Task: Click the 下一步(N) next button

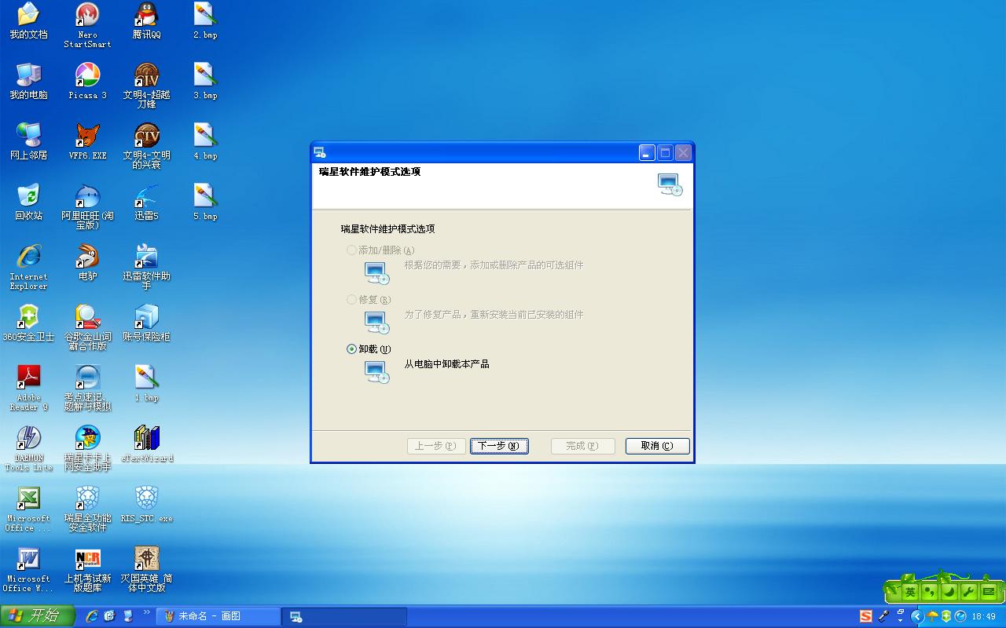Action: click(499, 446)
